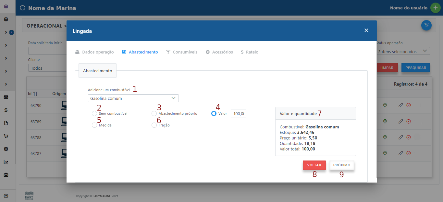
Task: Click the PRÓXIMO button
Action: tap(342, 165)
